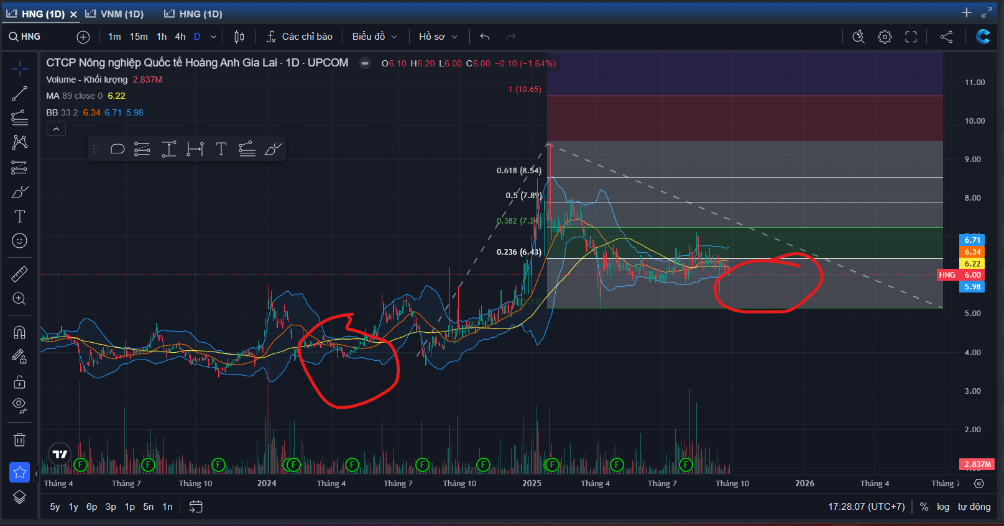Screen dimensions: 1004x526
Task: Collapse the indicator legend with chevron
Action: pos(56,129)
